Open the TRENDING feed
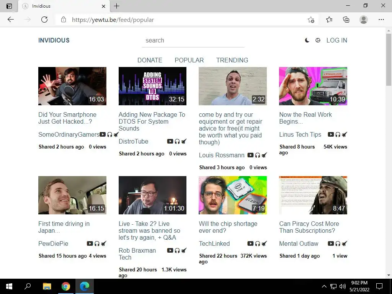392x294 pixels. pyautogui.click(x=232, y=60)
